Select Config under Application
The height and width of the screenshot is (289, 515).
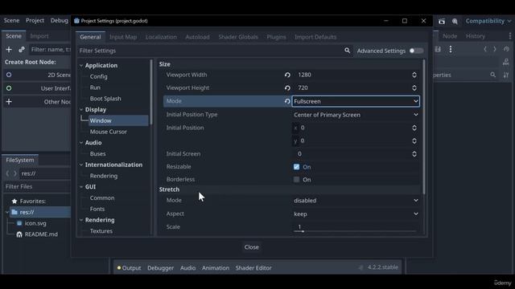(98, 76)
